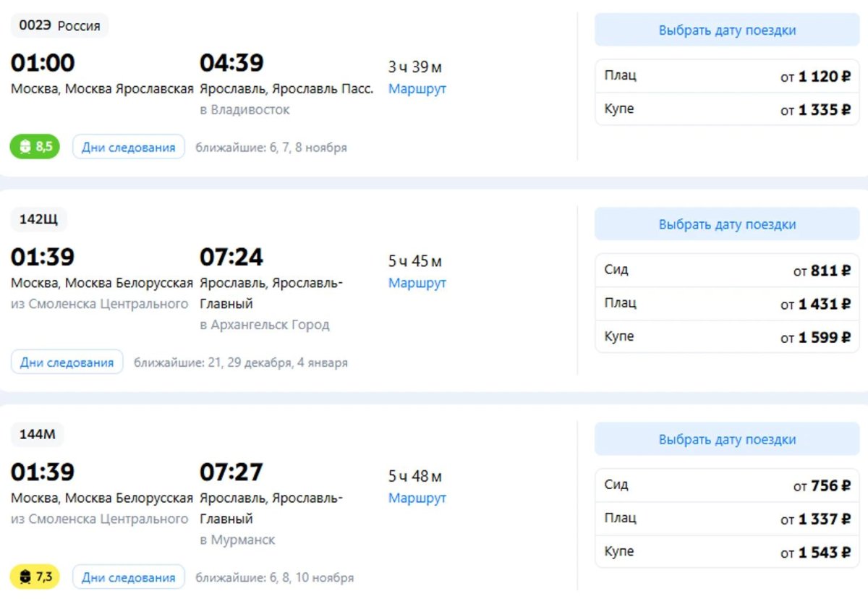
Task: Select Плац fare from 1 120 ₽
Action: point(727,76)
